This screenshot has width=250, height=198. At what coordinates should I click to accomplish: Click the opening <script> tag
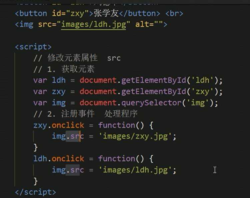point(33,47)
